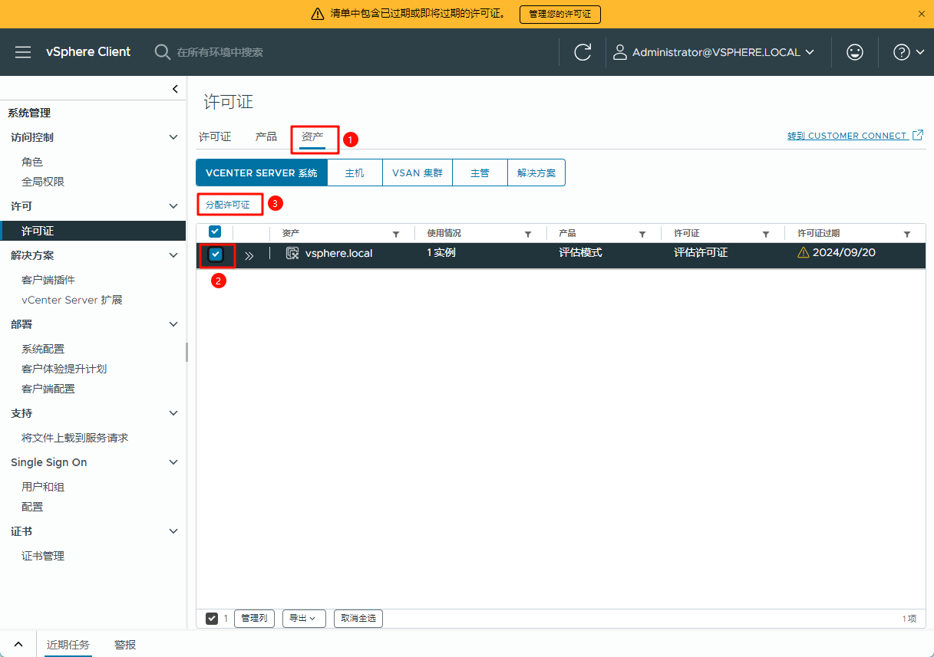Collapse the 证书 section
Image resolution: width=934 pixels, height=657 pixels.
pyautogui.click(x=173, y=531)
